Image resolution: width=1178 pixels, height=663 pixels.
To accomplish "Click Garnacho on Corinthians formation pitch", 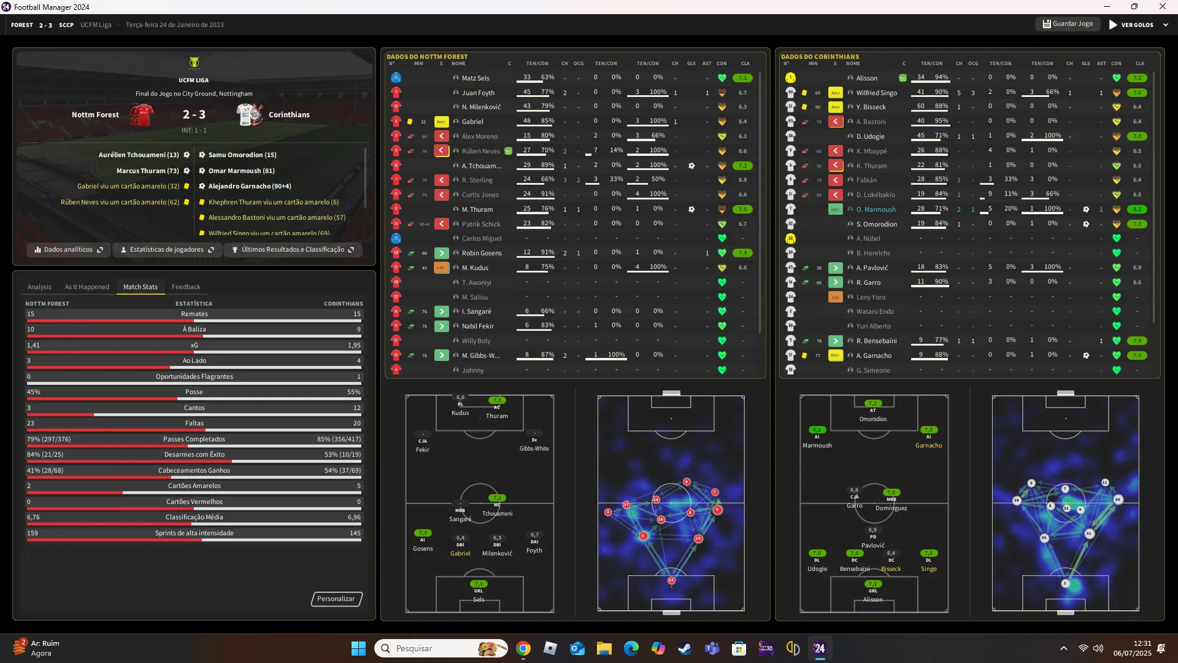I will pos(928,438).
